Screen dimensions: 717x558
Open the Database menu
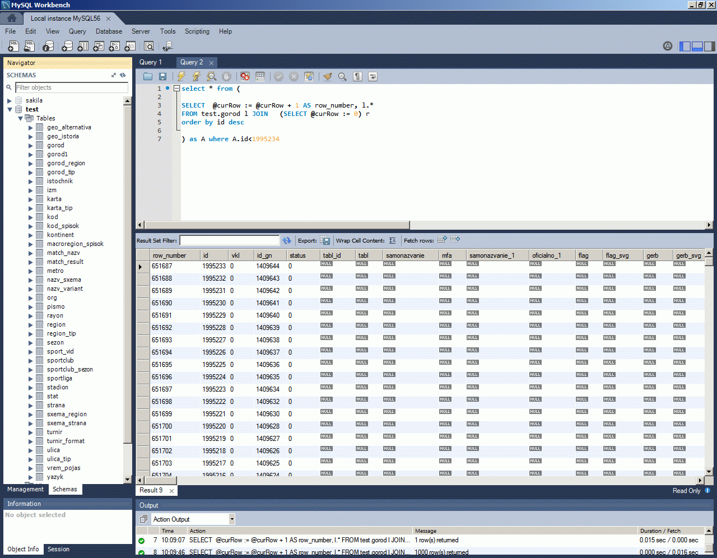tap(109, 31)
